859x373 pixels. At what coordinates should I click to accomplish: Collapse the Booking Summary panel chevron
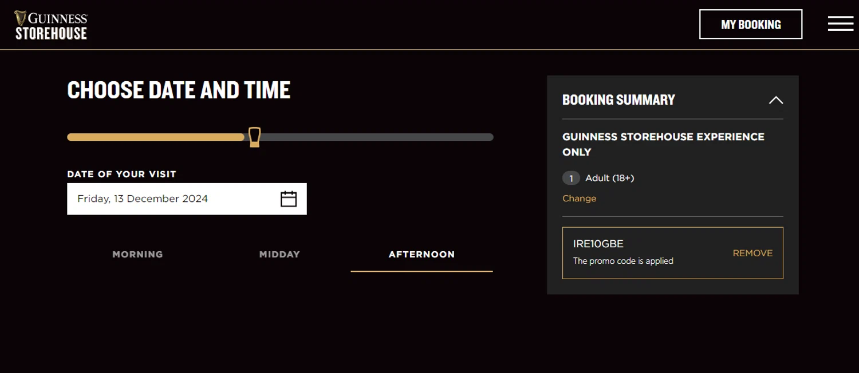pyautogui.click(x=775, y=100)
